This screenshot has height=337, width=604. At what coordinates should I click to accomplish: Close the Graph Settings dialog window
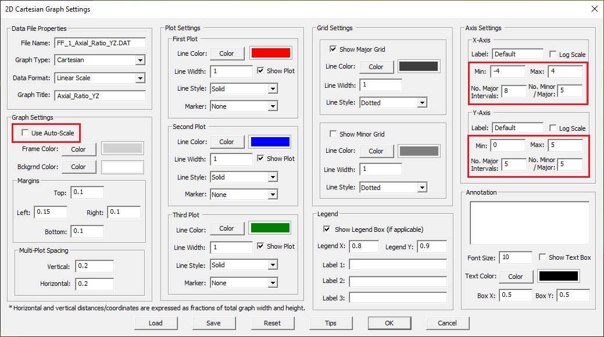594,9
